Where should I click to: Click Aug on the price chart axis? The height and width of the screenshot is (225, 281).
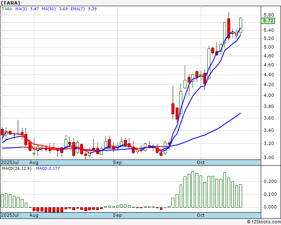click(x=34, y=162)
